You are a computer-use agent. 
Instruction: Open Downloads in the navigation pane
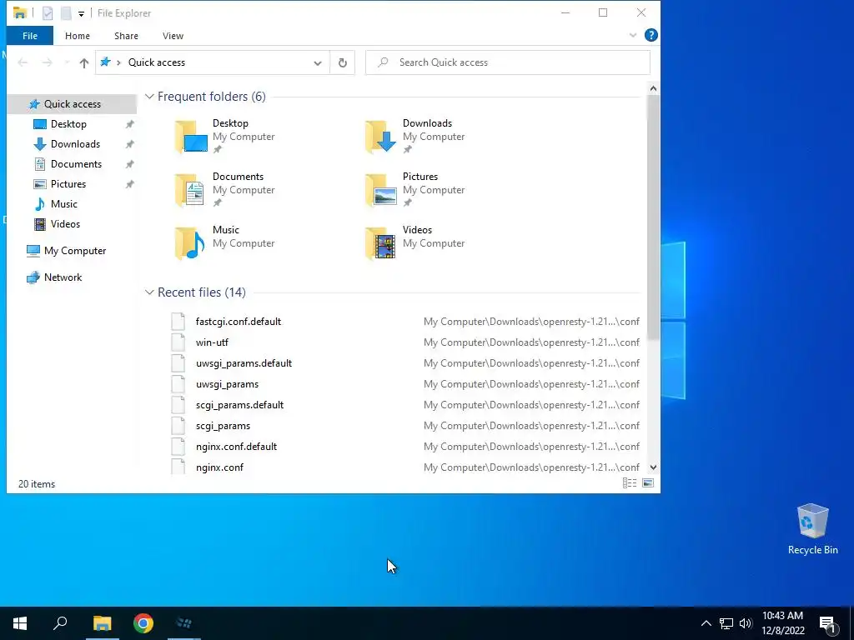tap(75, 144)
